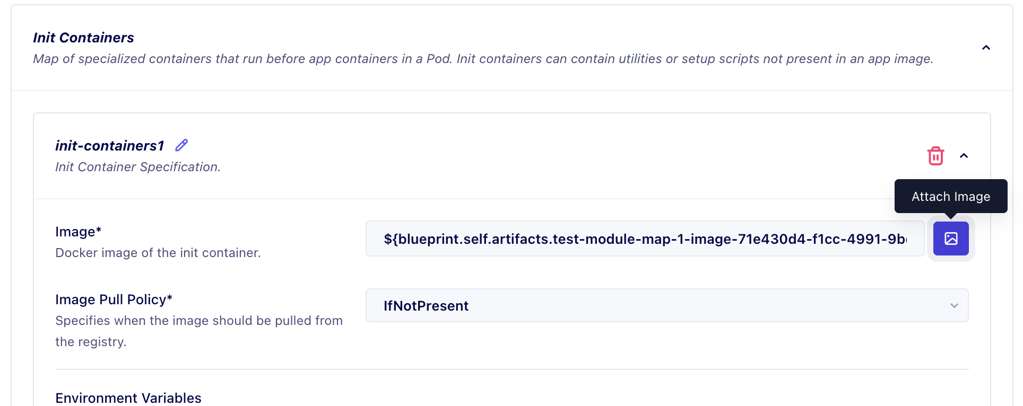Click the Attach Image tooltip
This screenshot has height=406, width=1023.
click(x=950, y=197)
